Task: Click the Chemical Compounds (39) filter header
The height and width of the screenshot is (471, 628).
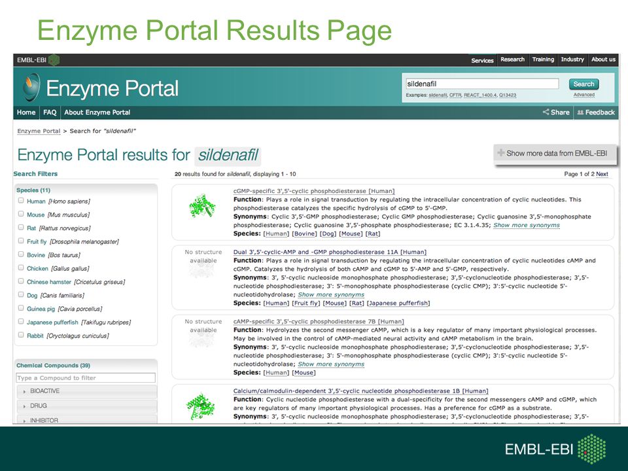Action: coord(53,365)
